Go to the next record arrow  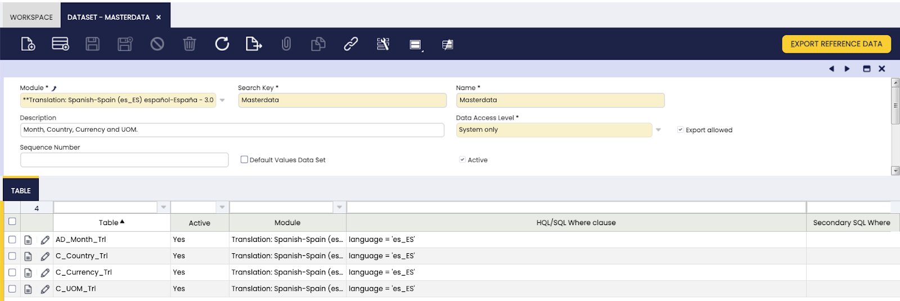pos(847,69)
